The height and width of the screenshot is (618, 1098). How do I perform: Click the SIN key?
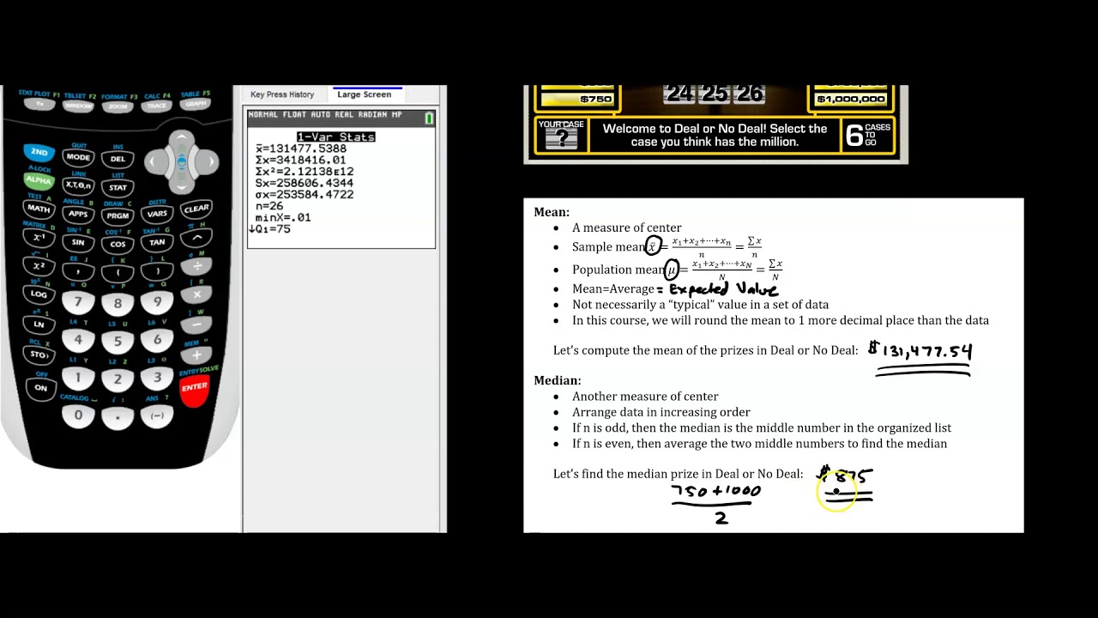click(x=78, y=242)
